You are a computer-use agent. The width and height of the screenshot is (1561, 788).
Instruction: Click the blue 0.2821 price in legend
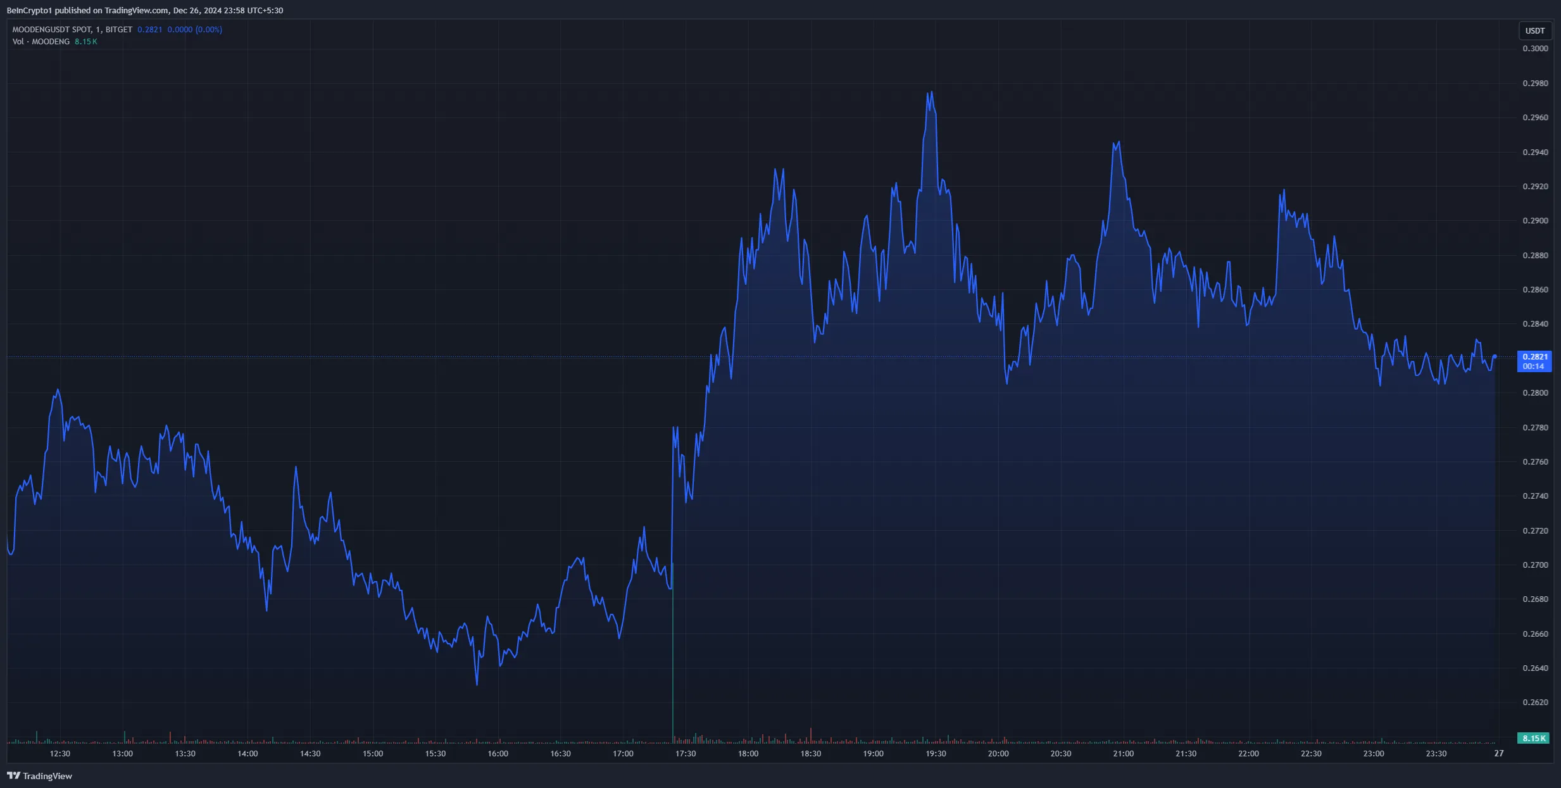[149, 30]
